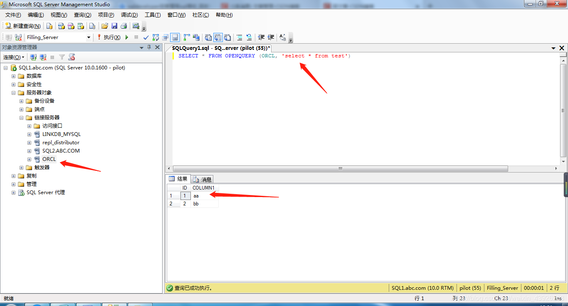The image size is (568, 306).
Task: Click the query editor vertical scrollbar
Action: [x=563, y=111]
